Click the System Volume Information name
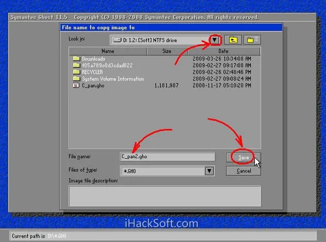This screenshot has height=242, width=326. (x=113, y=79)
